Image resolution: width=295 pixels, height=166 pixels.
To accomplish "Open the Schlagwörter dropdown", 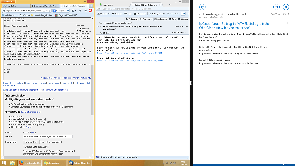I will pyautogui.click(x=157, y=14).
